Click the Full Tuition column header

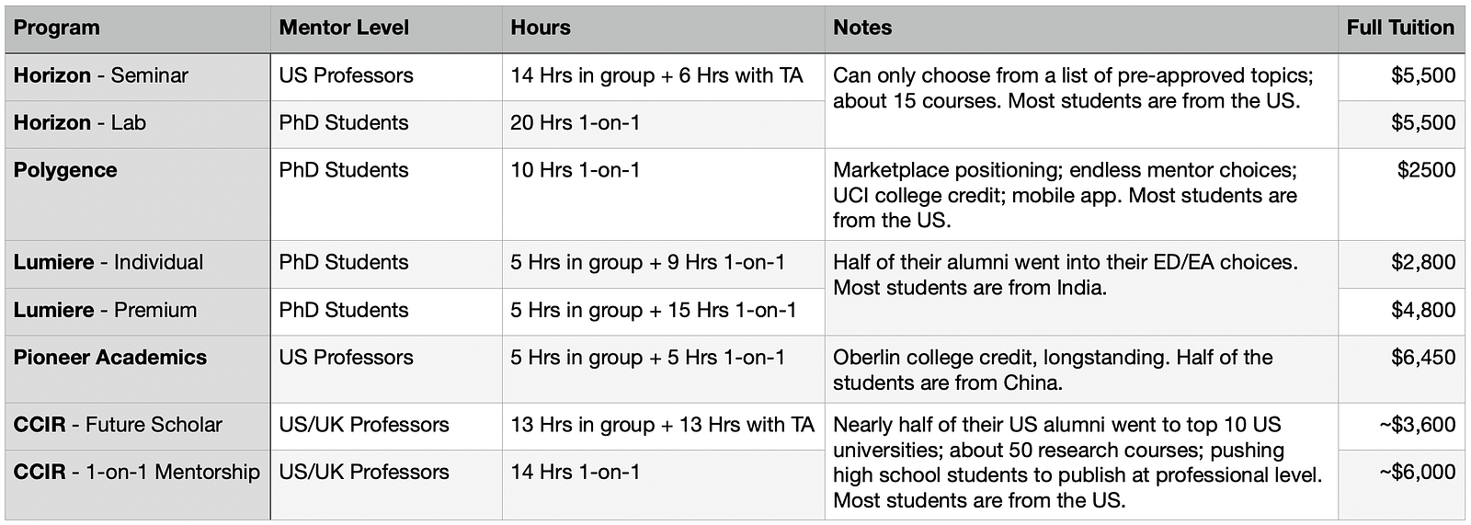[1401, 29]
